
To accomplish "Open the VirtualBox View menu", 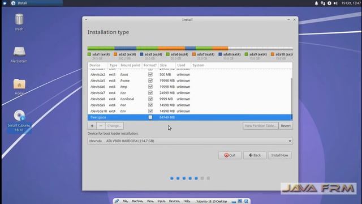I will pyautogui.click(x=150, y=201).
